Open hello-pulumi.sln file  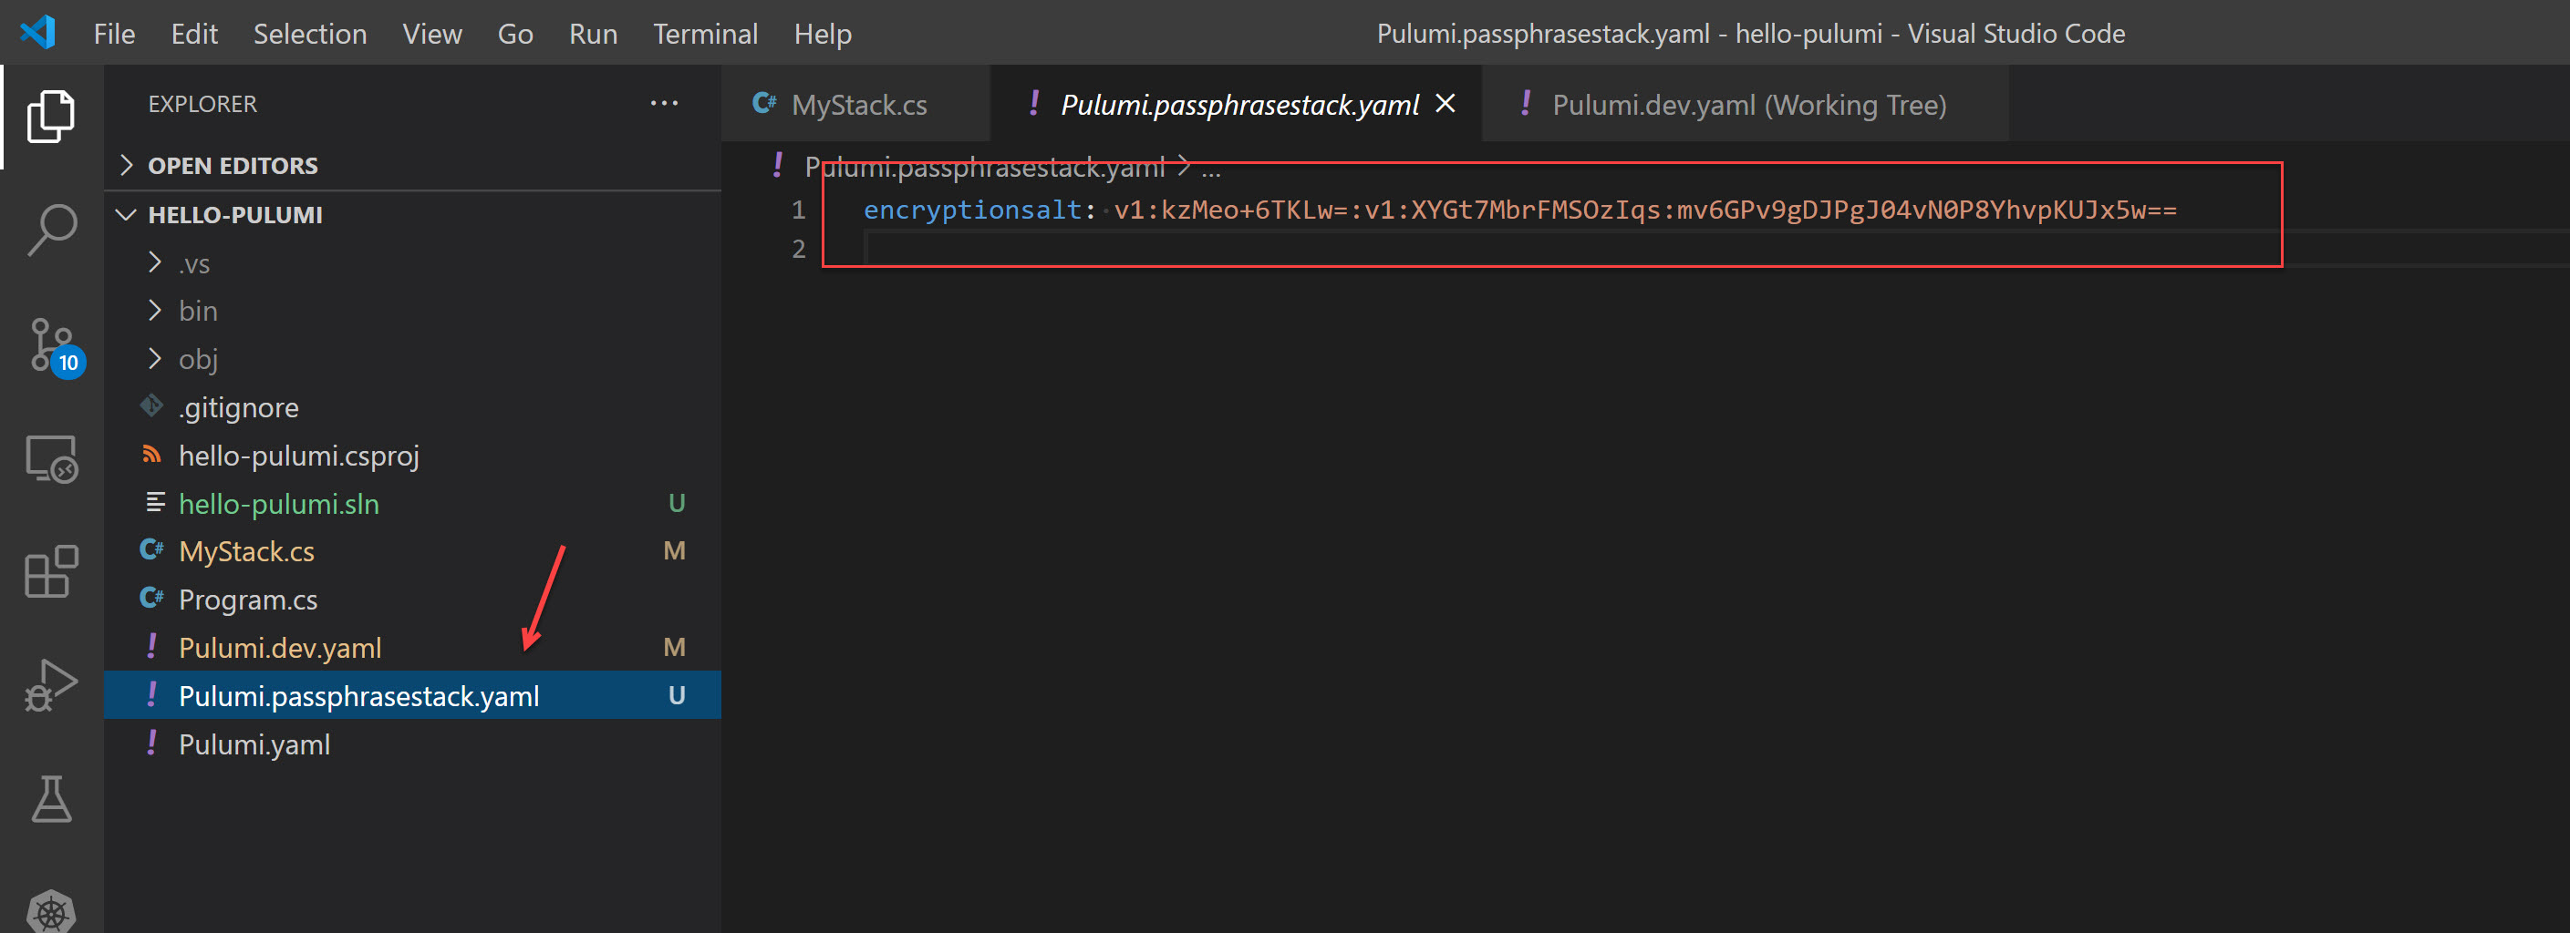click(x=412, y=503)
